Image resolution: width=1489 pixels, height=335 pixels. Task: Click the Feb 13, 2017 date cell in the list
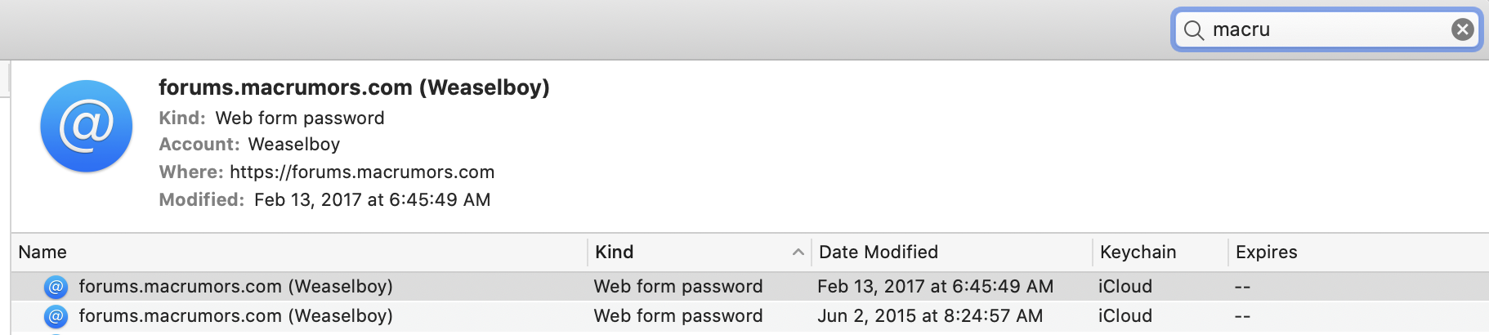point(935,287)
